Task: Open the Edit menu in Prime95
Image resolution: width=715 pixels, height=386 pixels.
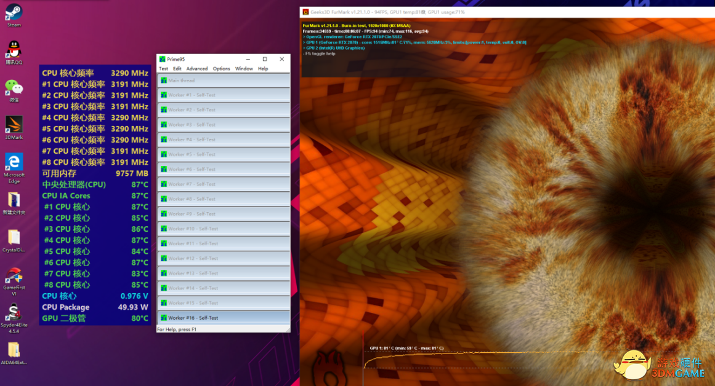Action: point(177,69)
